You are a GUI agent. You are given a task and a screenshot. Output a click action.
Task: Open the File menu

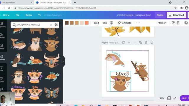[x=17, y=15]
